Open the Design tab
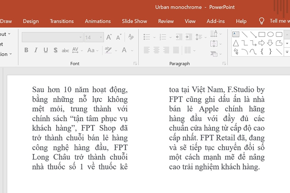Image resolution: width=290 pixels, height=193 pixels. [x=31, y=21]
